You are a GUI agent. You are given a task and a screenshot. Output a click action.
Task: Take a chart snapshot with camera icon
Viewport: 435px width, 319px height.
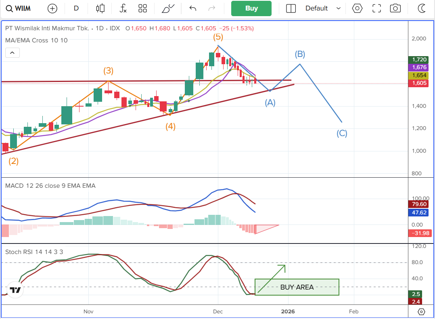click(395, 8)
